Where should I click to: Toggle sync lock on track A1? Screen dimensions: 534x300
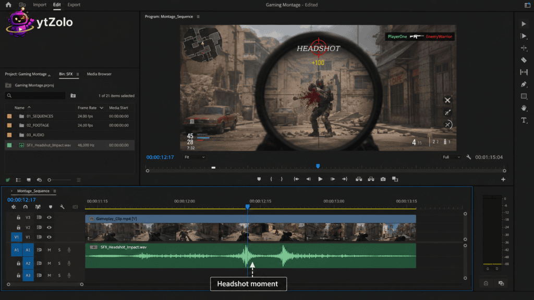39,250
